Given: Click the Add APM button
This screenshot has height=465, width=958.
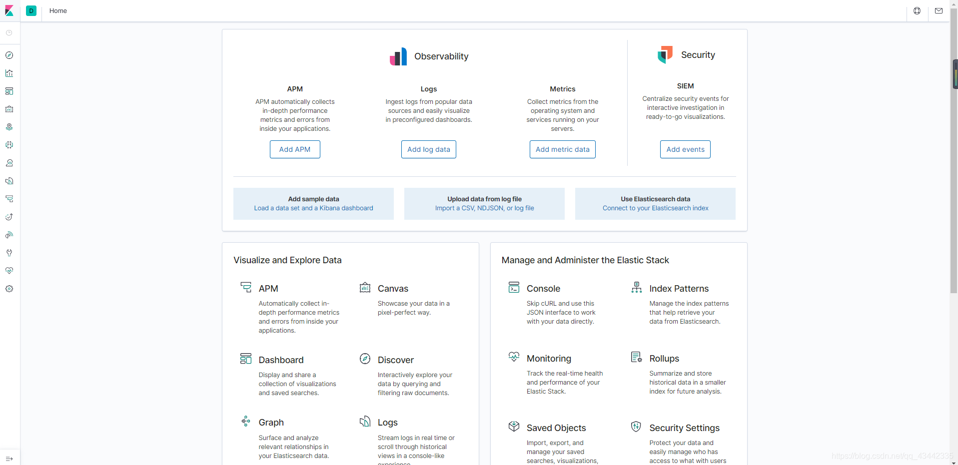Looking at the screenshot, I should [x=295, y=149].
